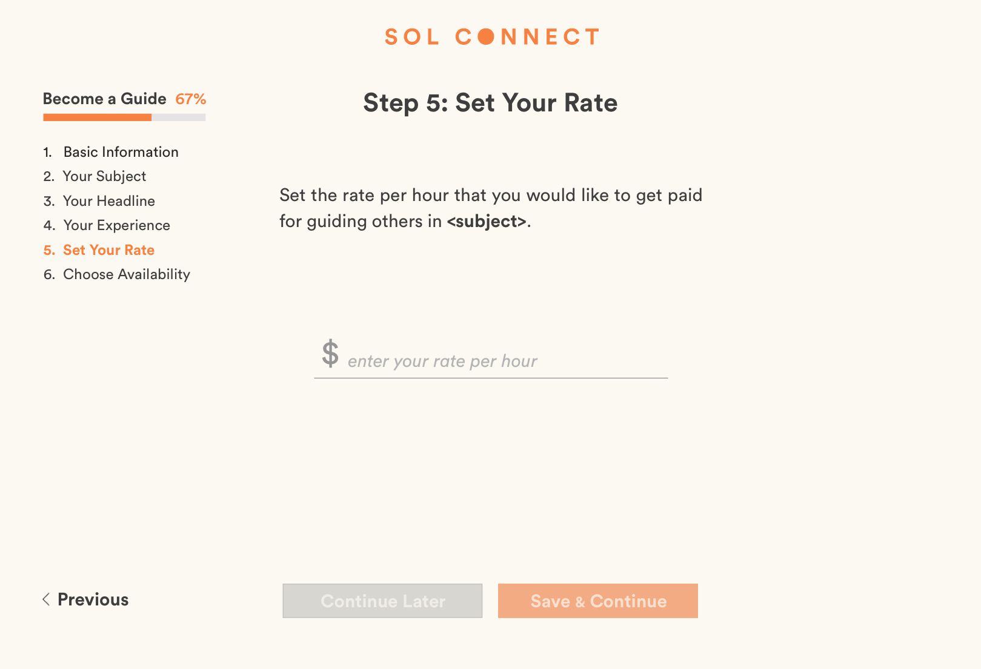Viewport: 981px width, 669px height.
Task: Open step 6 Choose Availability
Action: 126,274
